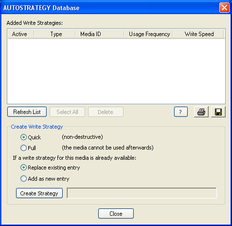Sort by the Write Speed column header
This screenshot has height=226, width=232.
tap(198, 34)
